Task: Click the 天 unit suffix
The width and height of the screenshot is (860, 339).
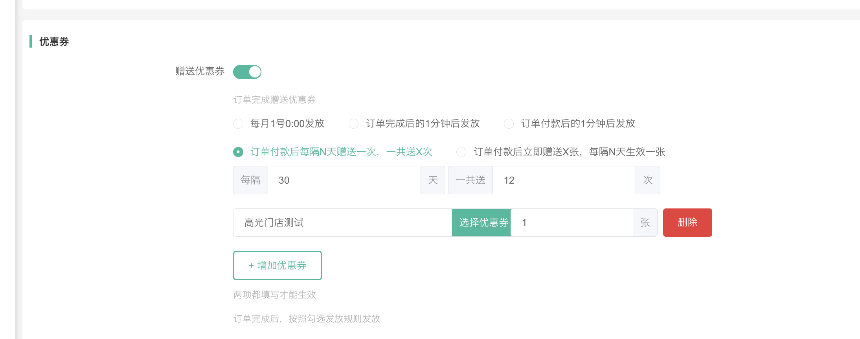Action: tap(433, 180)
